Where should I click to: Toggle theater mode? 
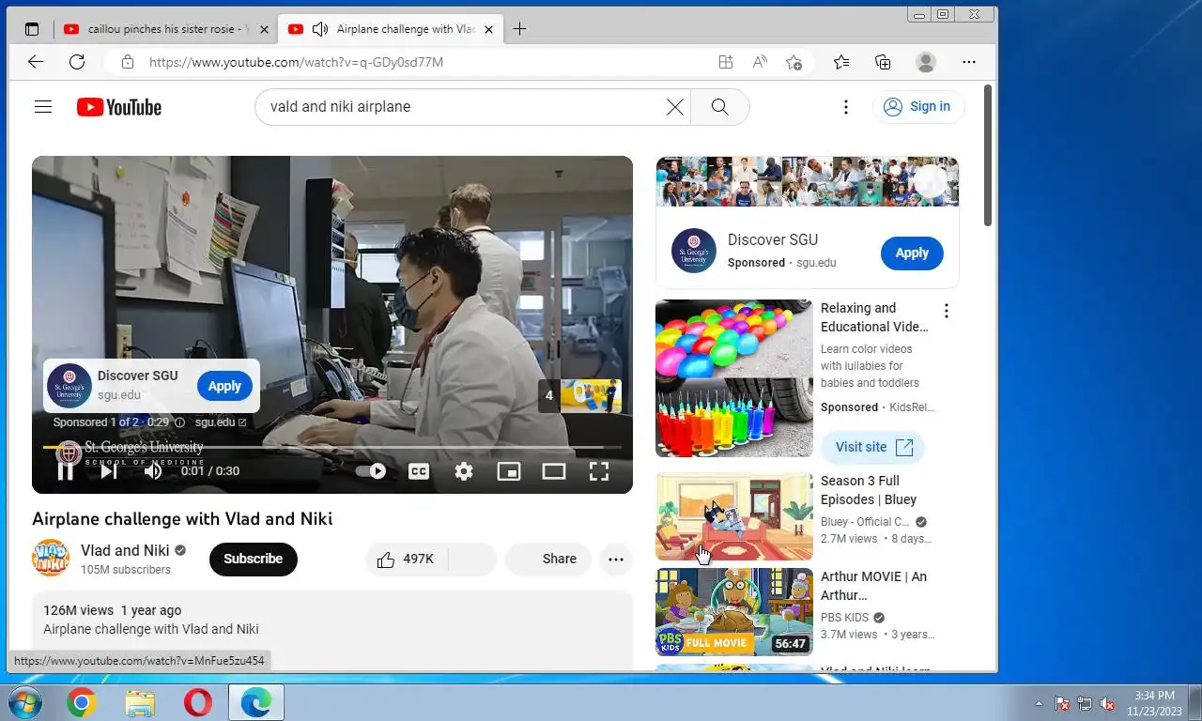[x=554, y=471]
